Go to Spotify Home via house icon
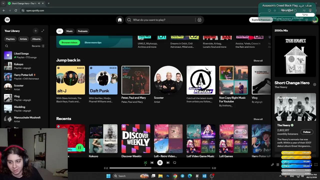320x180 pixels. click(120, 20)
